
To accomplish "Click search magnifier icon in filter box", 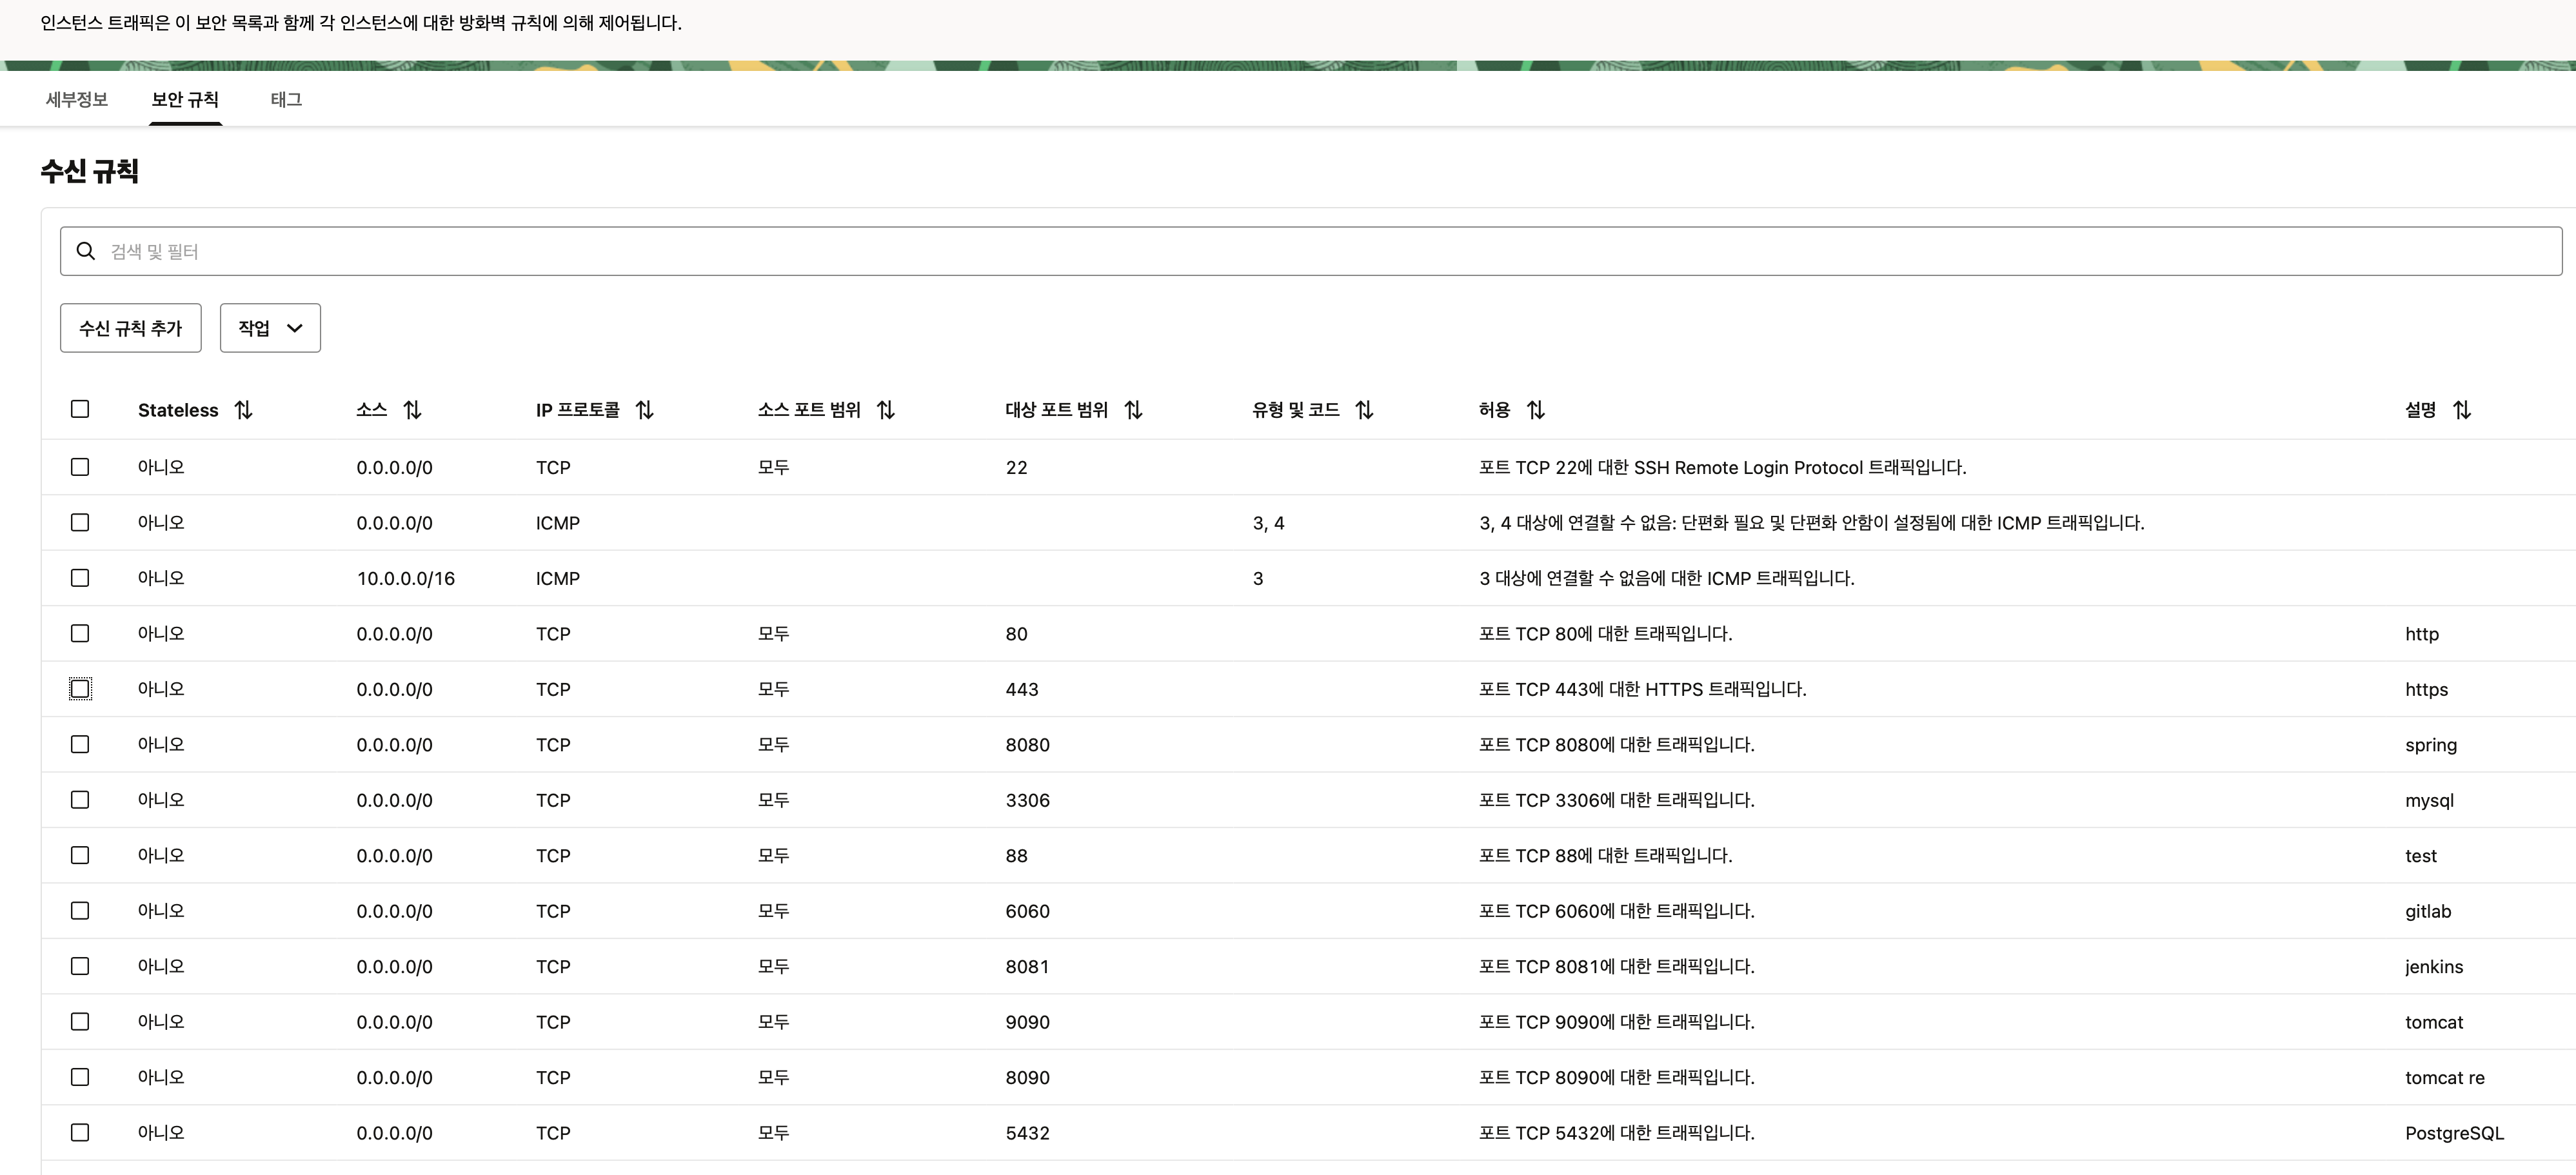I will pyautogui.click(x=86, y=251).
